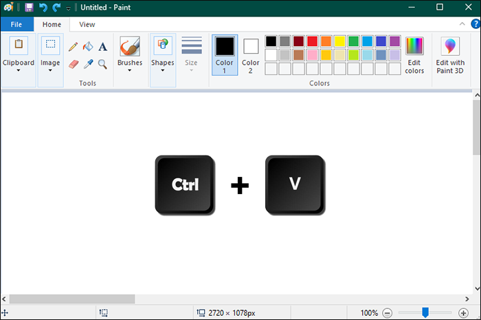Switch to the Home tab
The width and height of the screenshot is (481, 320).
pyautogui.click(x=52, y=24)
